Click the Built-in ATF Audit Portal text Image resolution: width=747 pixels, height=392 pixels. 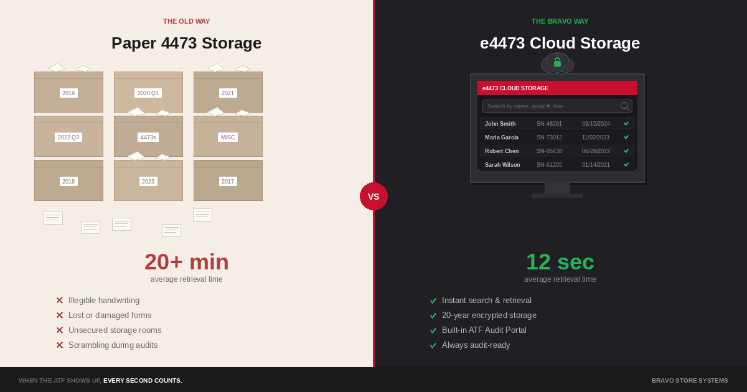[484, 330]
